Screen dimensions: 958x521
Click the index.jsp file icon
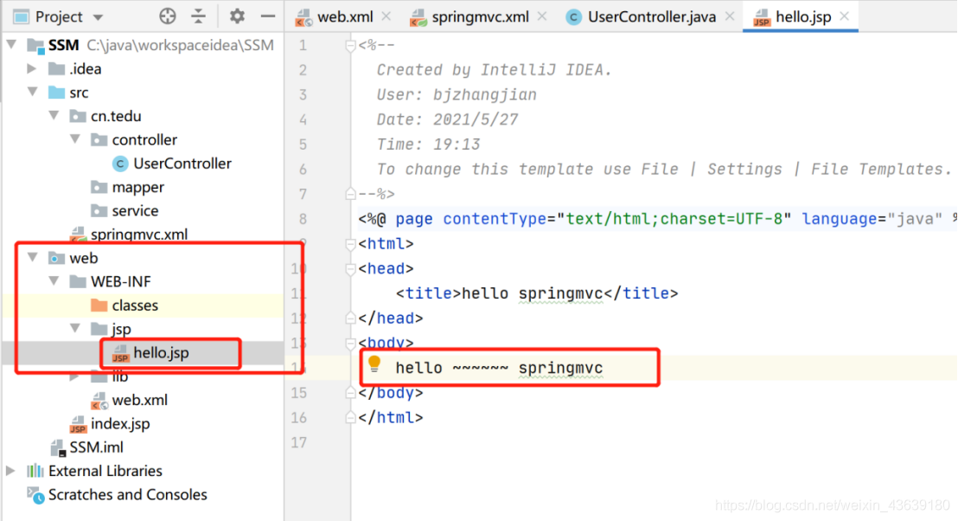78,424
